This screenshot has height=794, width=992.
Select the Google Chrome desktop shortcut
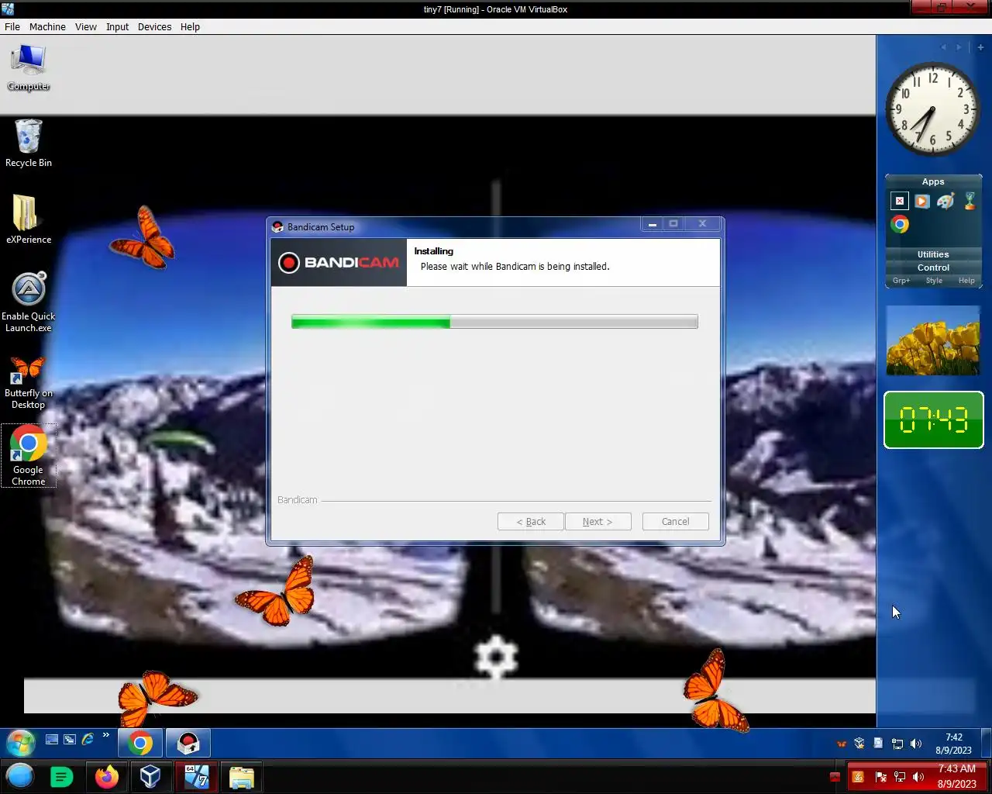(29, 456)
